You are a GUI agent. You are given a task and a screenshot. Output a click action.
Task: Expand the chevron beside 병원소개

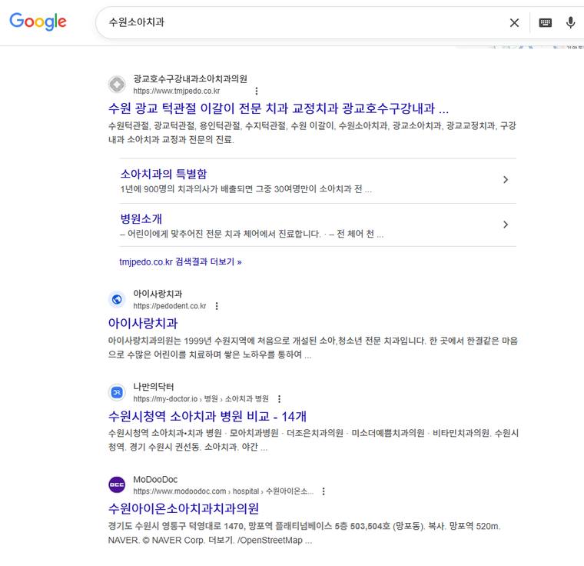tap(506, 225)
